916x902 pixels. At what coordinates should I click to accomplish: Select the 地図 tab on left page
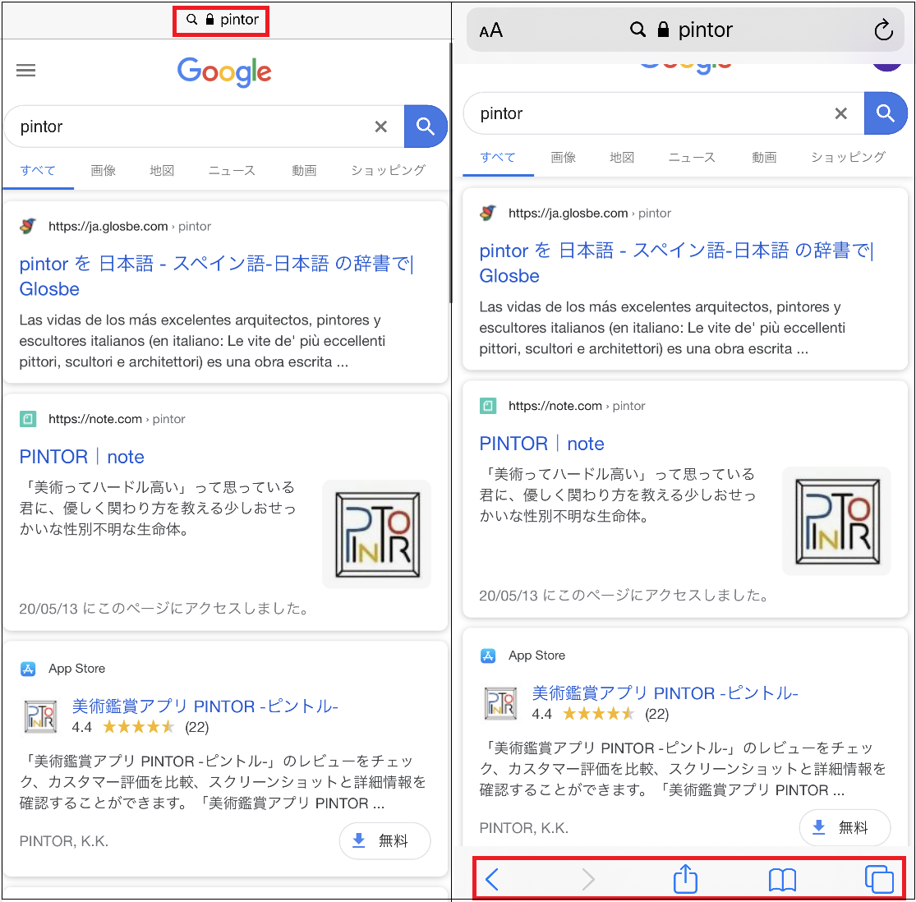point(162,171)
